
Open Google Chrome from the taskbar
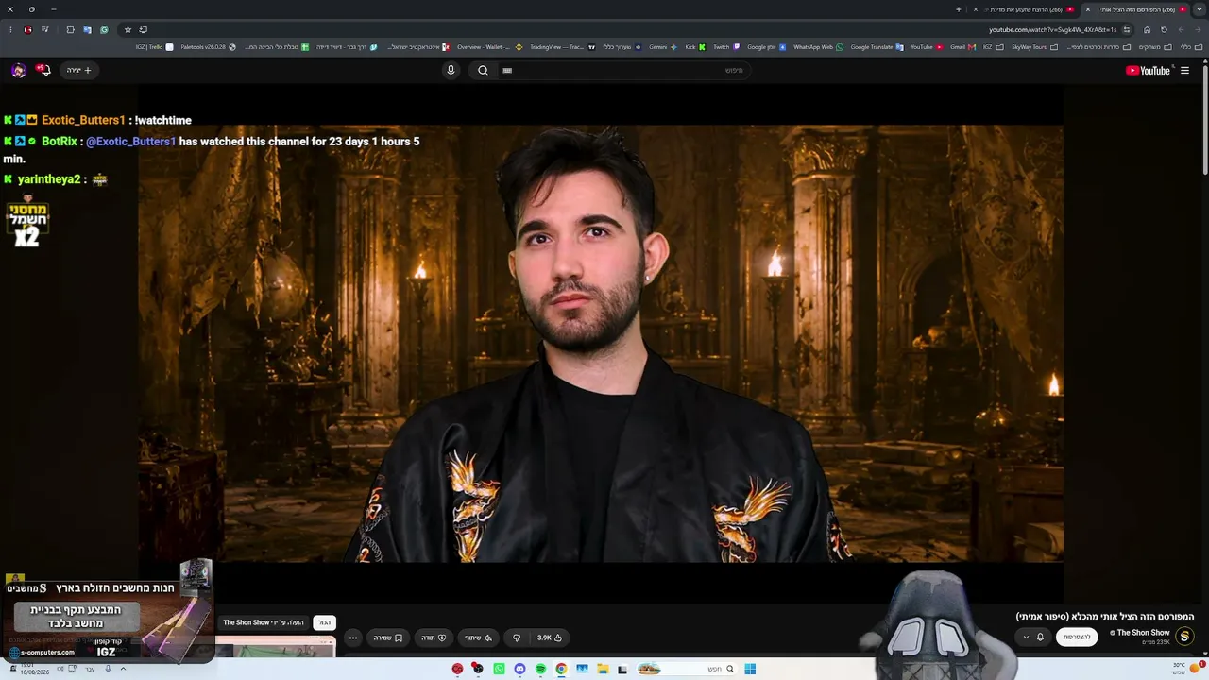[x=561, y=669]
